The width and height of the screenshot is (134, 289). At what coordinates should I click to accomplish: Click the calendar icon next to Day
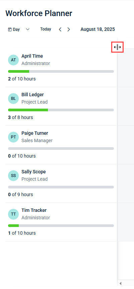(10, 30)
